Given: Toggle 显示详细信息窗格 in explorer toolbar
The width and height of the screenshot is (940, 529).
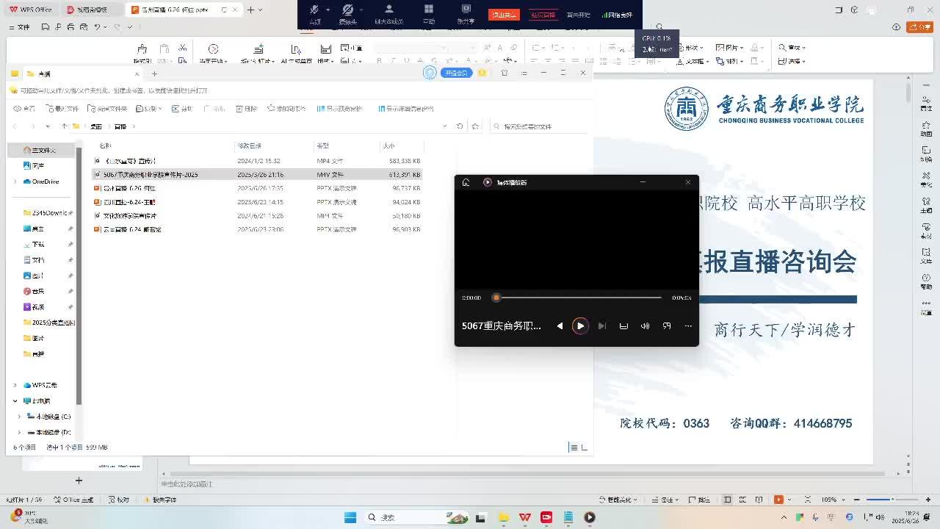Looking at the screenshot, I should [x=405, y=109].
